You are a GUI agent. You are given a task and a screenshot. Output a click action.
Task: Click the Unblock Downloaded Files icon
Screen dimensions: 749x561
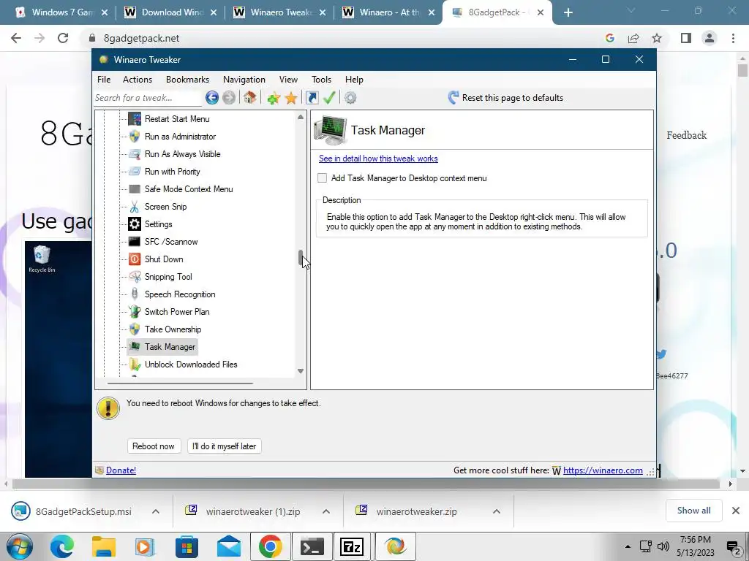(135, 365)
